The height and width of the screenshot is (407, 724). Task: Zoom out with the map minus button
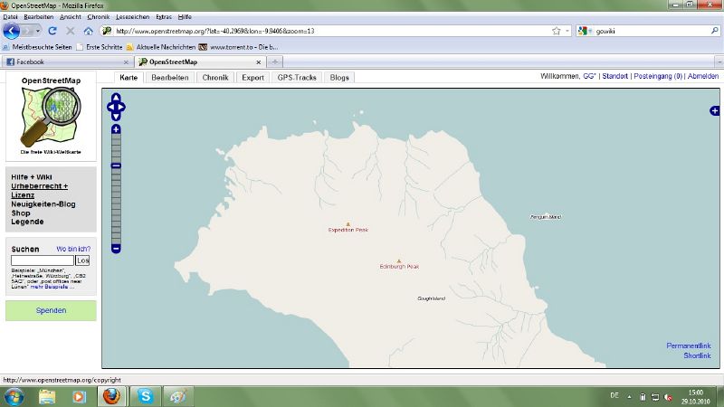116,249
